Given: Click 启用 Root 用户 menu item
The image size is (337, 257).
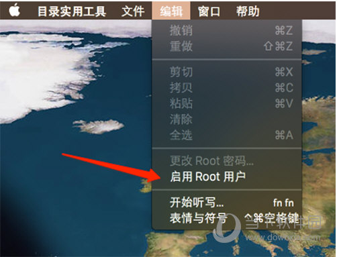Looking at the screenshot, I should tap(227, 176).
